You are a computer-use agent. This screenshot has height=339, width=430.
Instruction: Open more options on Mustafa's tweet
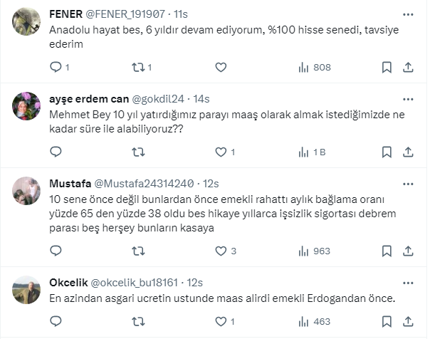tap(408, 183)
